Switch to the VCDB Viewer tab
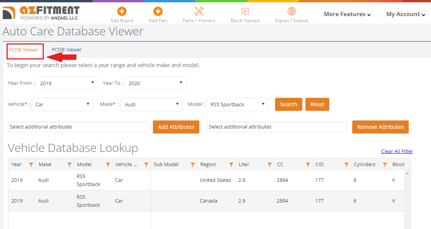431x229 pixels. click(x=24, y=50)
